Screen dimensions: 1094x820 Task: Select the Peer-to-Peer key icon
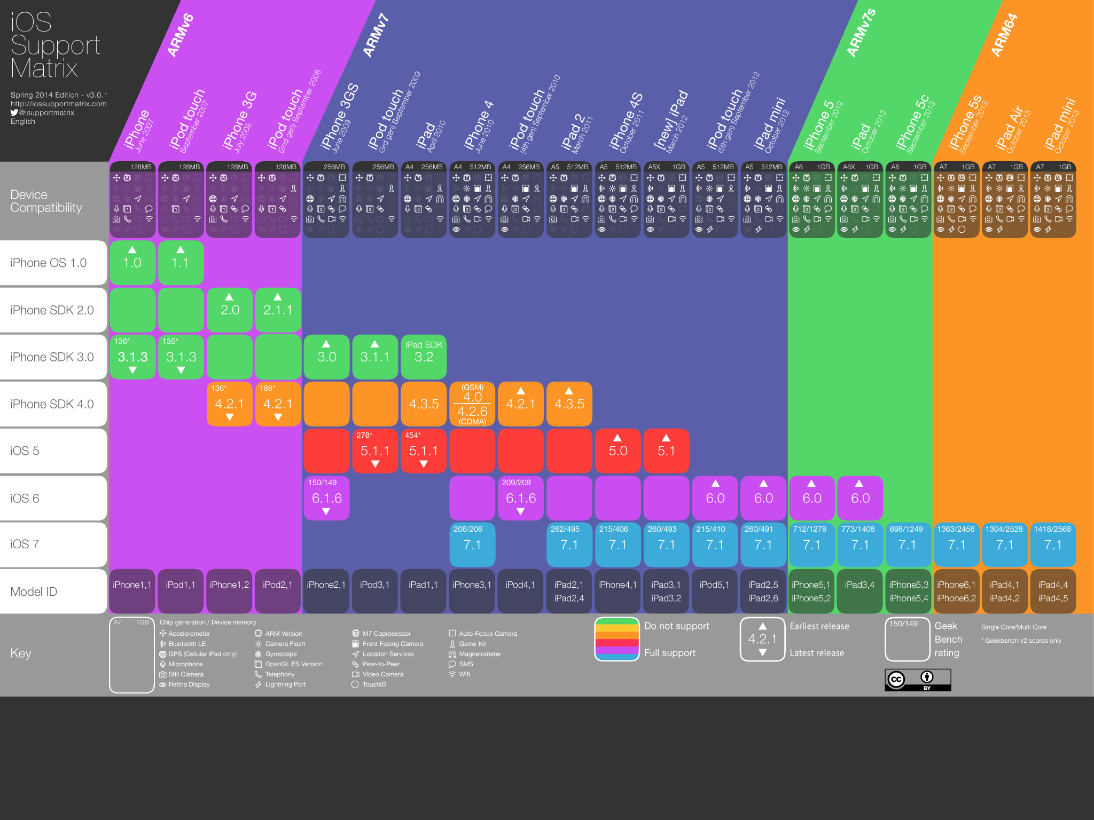click(355, 664)
